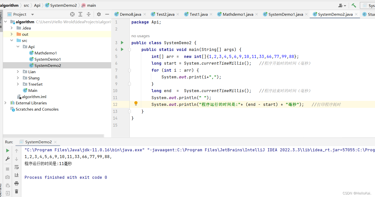The height and width of the screenshot is (197, 375).
Task: Click the main method breadcrumb
Action: click(89, 5)
